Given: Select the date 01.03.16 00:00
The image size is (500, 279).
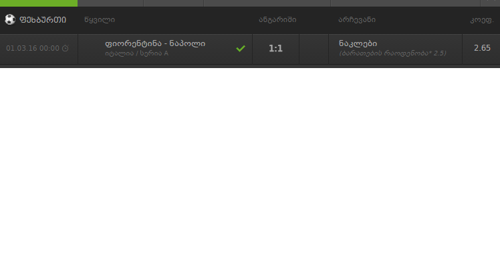Looking at the screenshot, I should tap(33, 48).
